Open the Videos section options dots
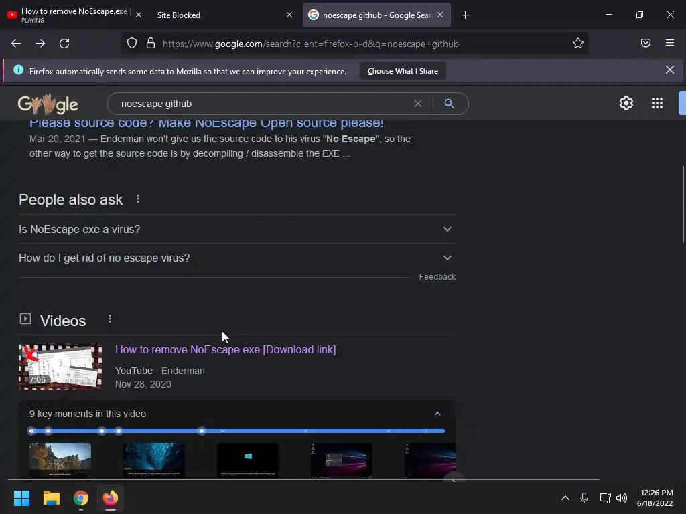Viewport: 686px width, 514px height. point(110,319)
